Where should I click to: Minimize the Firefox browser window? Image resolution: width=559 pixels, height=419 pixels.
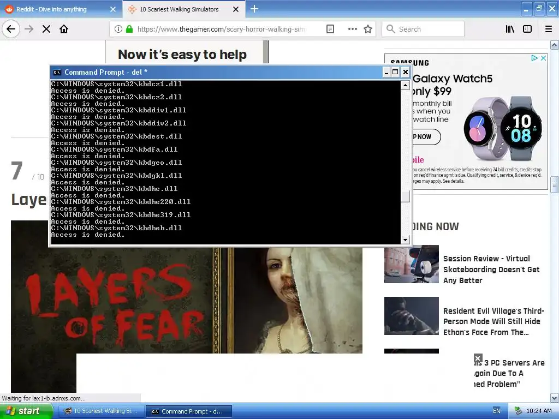(x=526, y=9)
